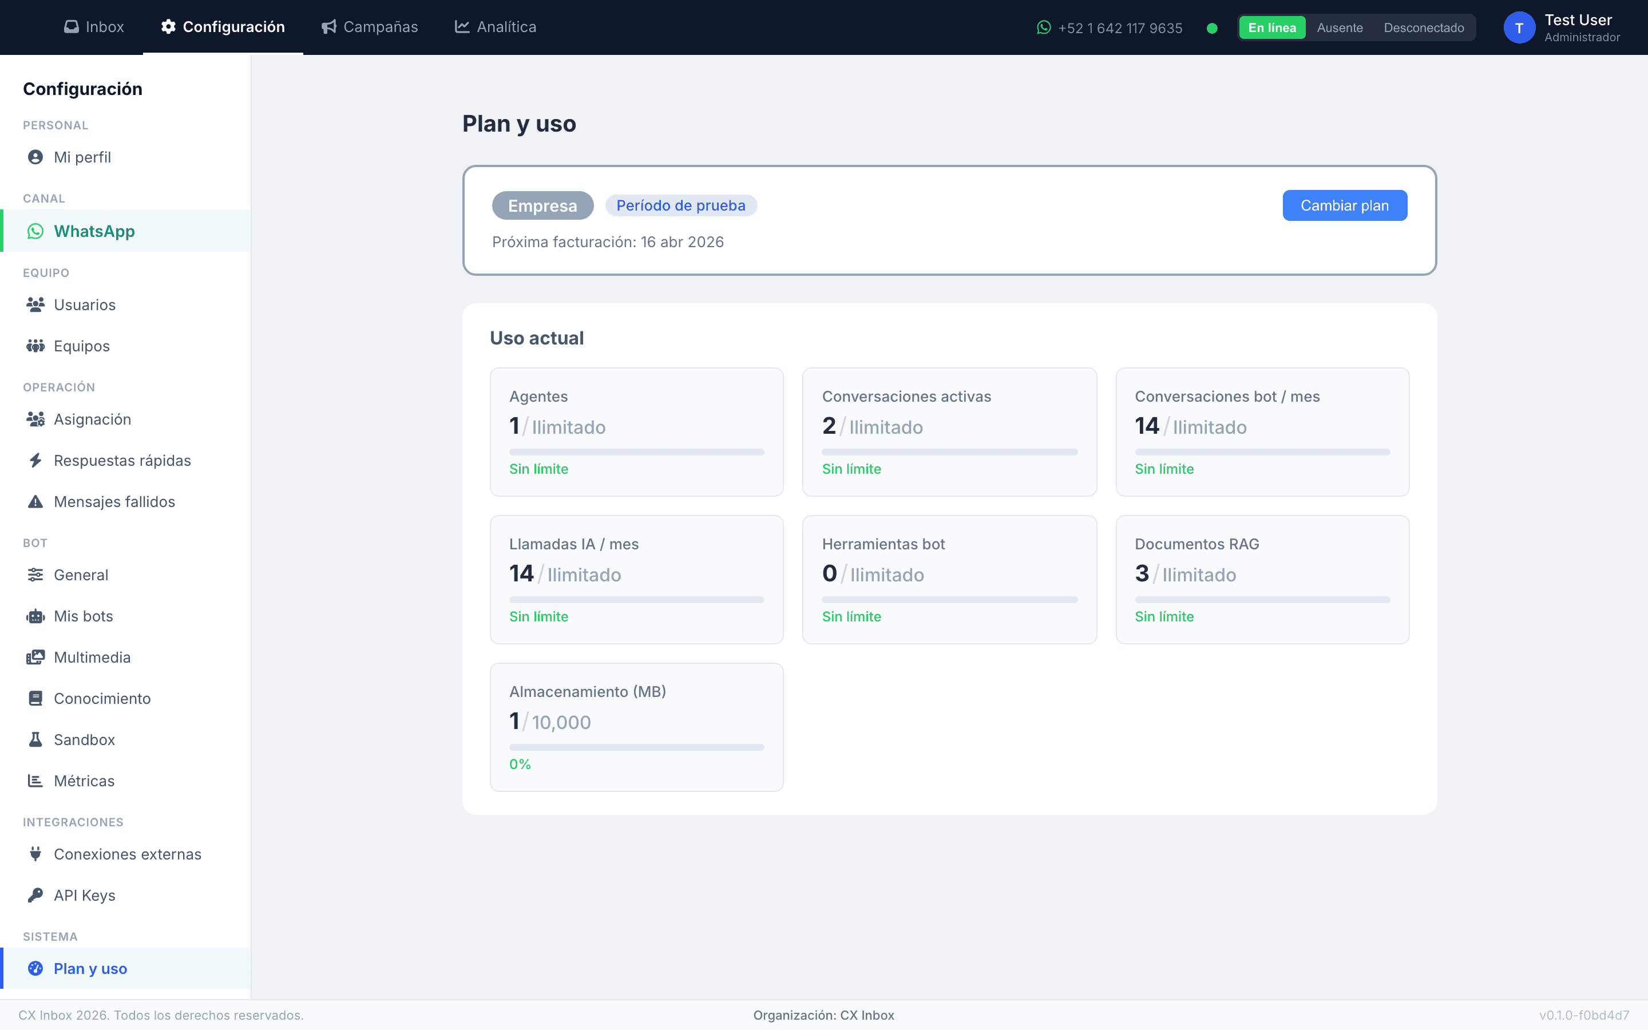
Task: Click the Llamadas IA / mes card title
Action: point(574,544)
